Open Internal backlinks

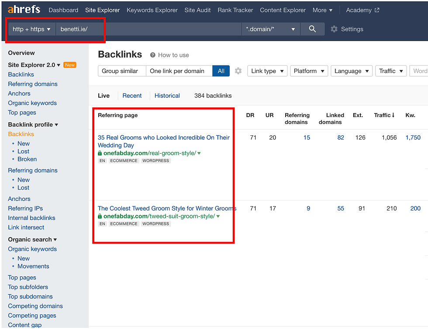click(x=31, y=218)
